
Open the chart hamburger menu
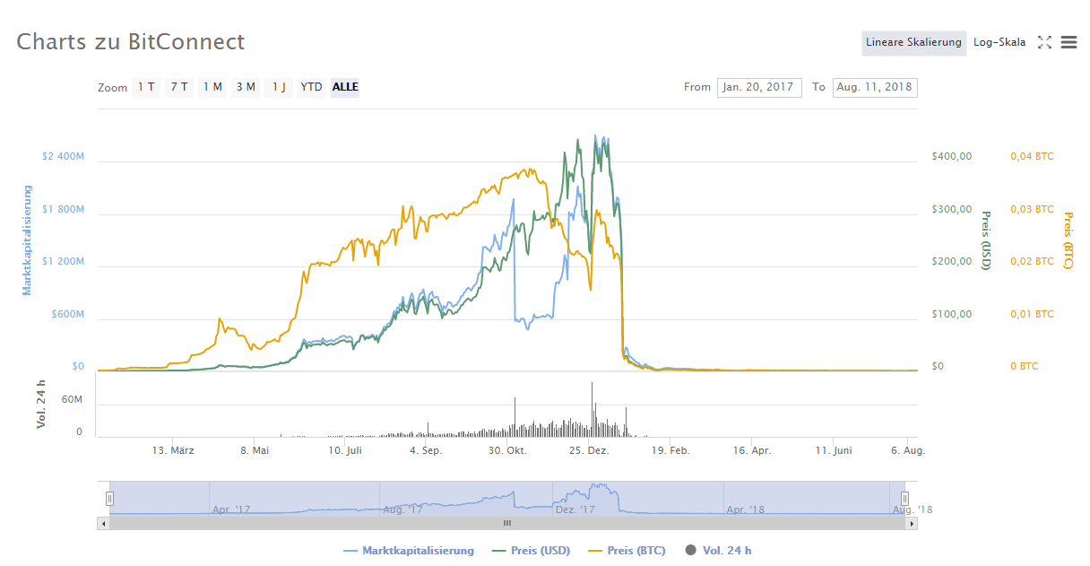1068,41
